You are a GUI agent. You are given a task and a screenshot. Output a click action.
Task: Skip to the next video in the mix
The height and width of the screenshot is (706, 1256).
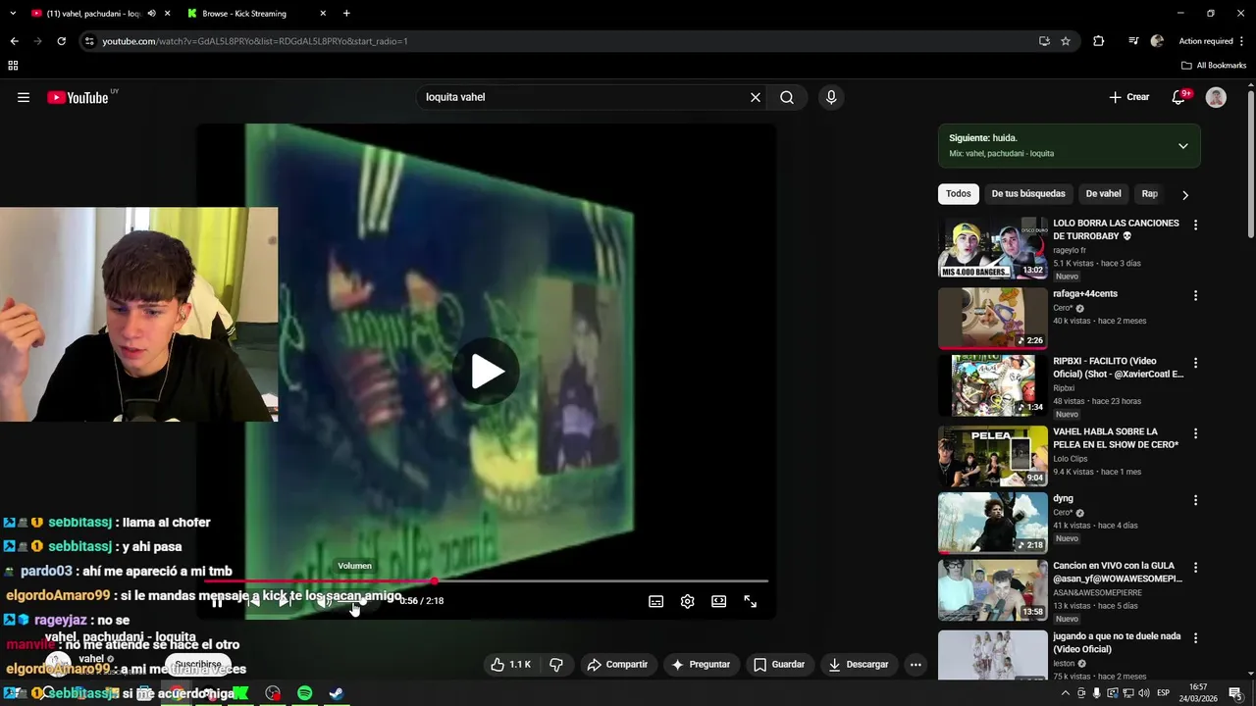click(x=285, y=601)
